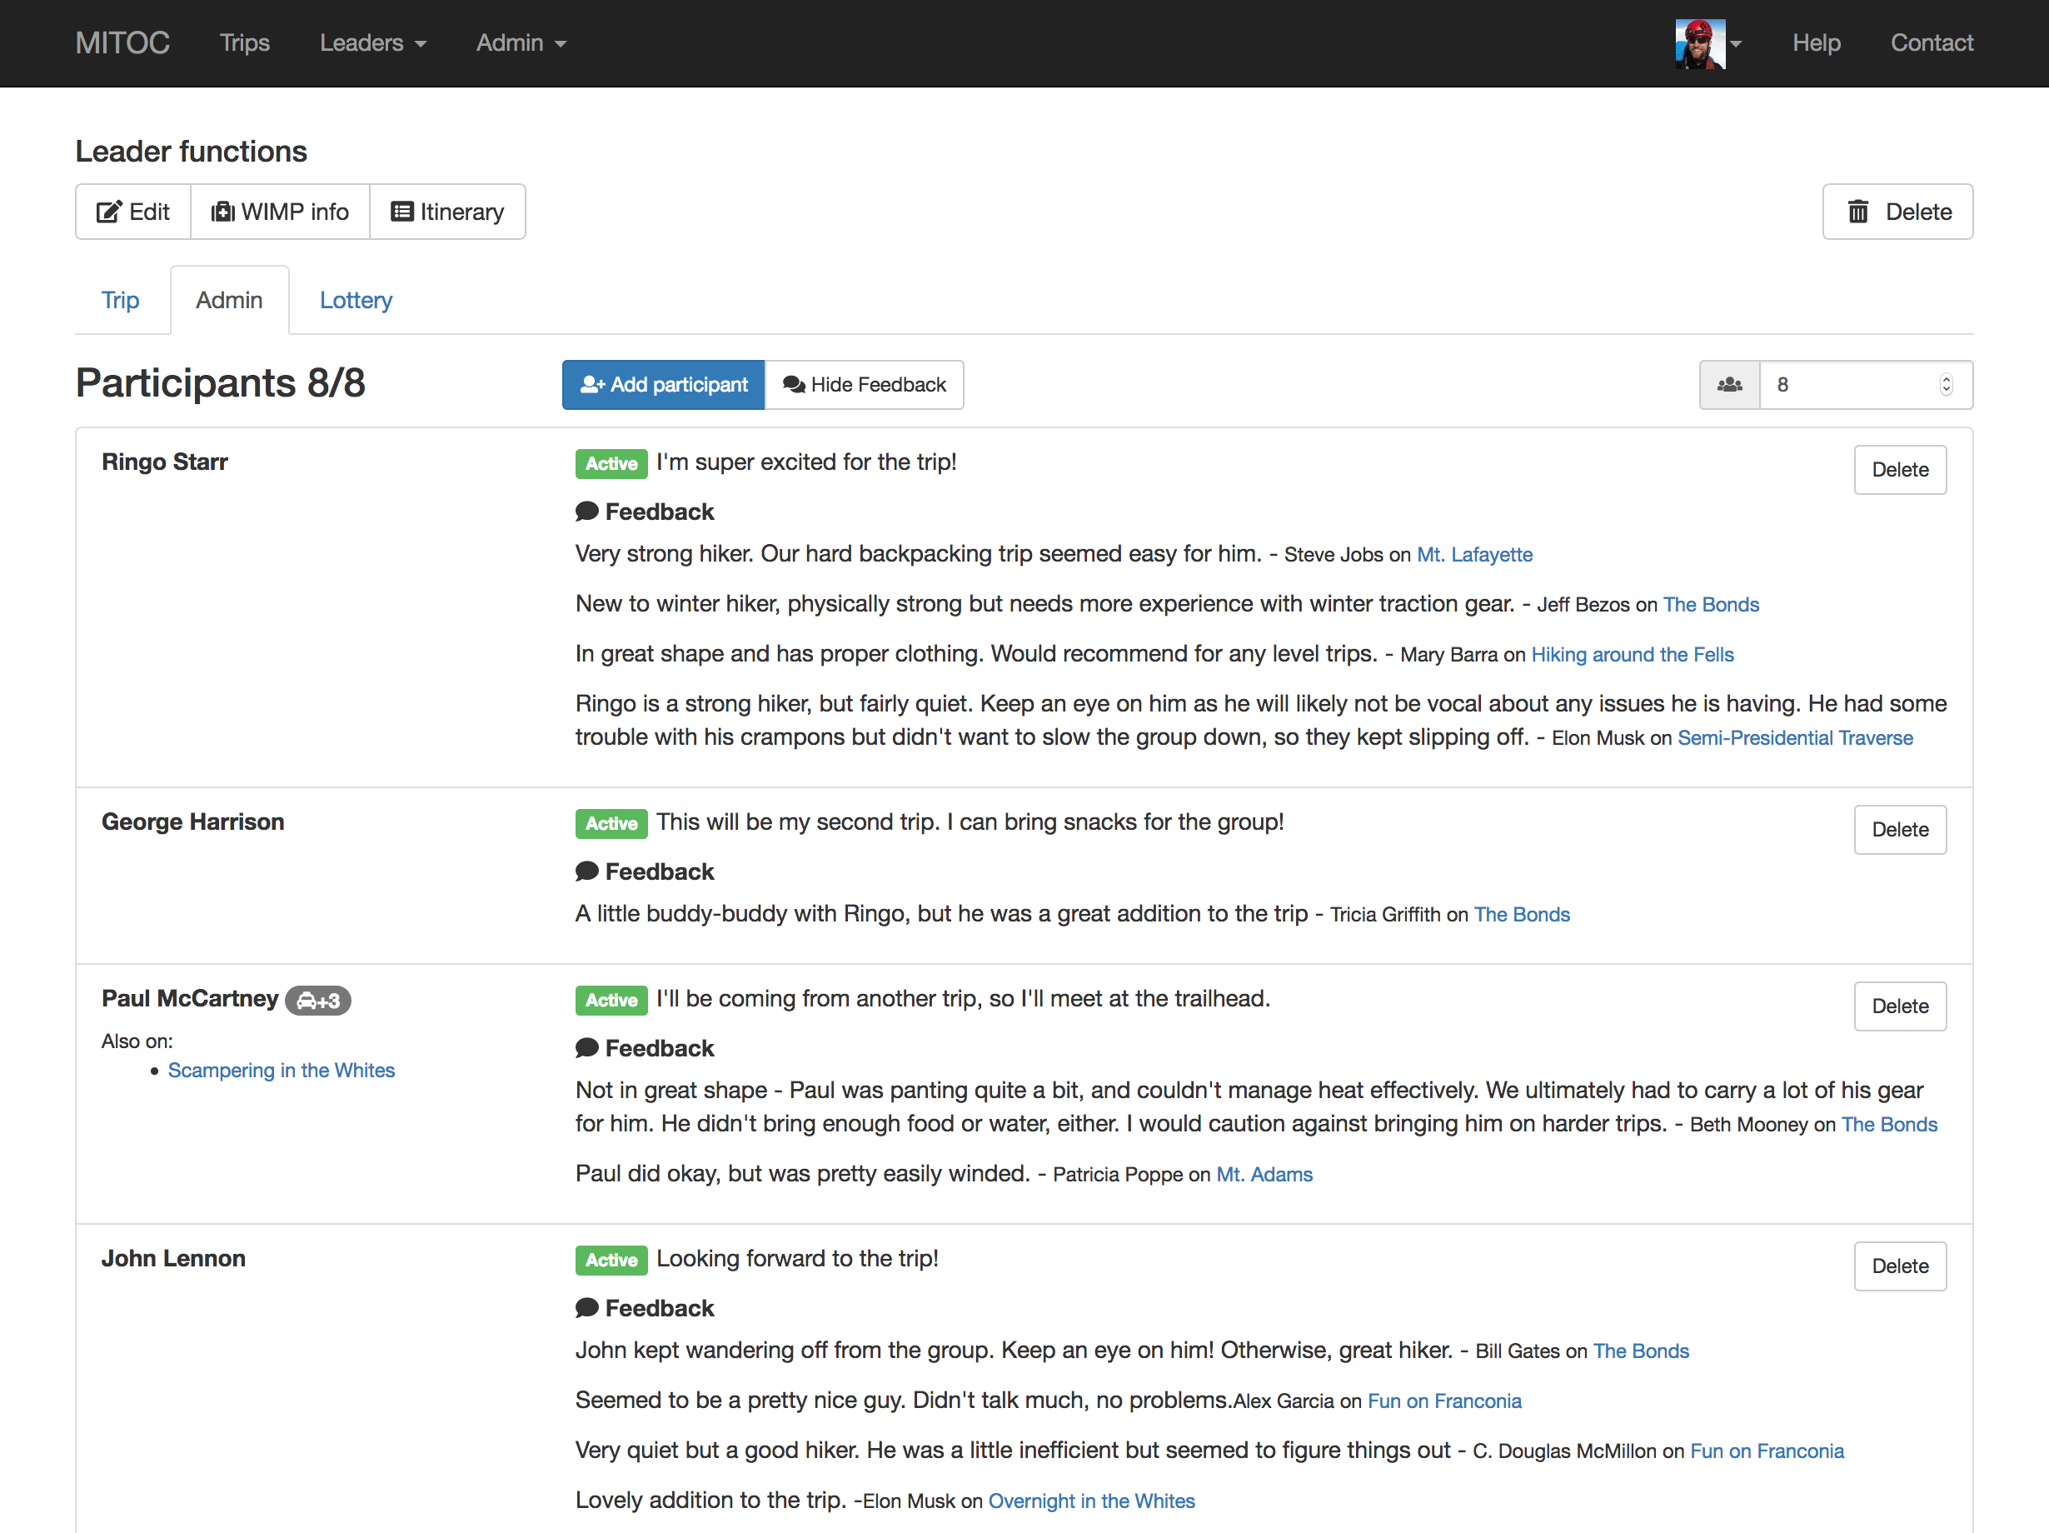Click John Lennon's Active status badge

tap(611, 1260)
